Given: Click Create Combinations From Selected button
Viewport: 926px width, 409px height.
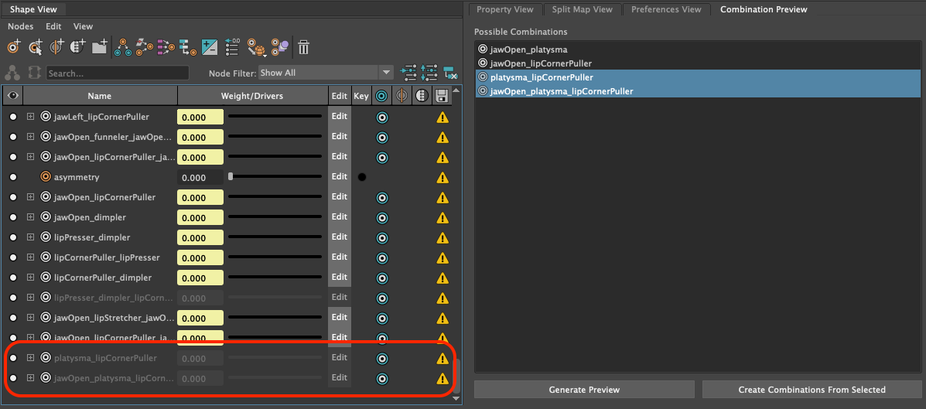Looking at the screenshot, I should click(x=812, y=390).
